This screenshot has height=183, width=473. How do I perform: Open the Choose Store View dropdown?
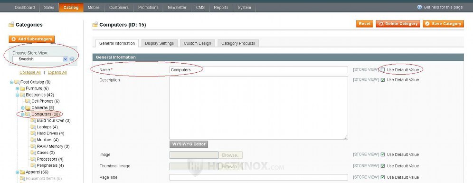coord(40,59)
